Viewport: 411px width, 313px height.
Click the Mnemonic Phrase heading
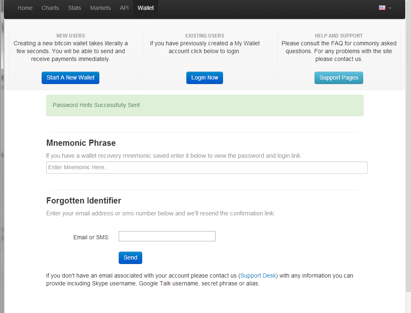[81, 143]
